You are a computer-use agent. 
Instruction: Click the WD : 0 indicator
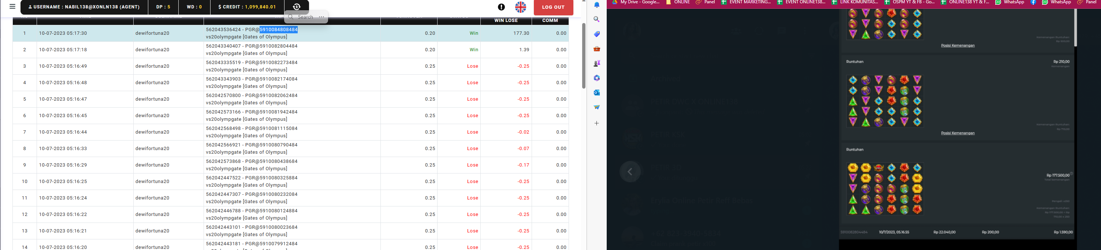194,7
